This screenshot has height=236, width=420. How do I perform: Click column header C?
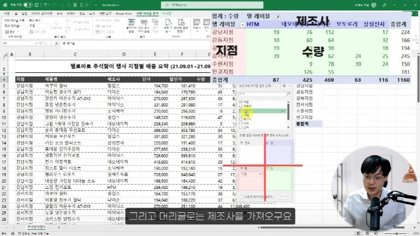pyautogui.click(x=75, y=55)
